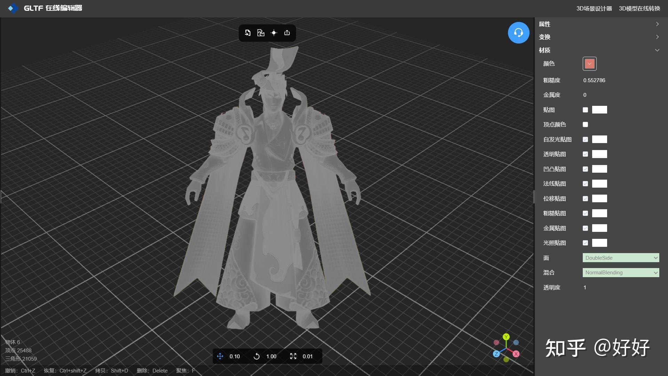
Task: Click the export upload icon
Action: [287, 33]
